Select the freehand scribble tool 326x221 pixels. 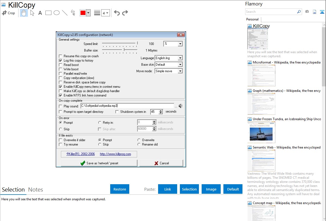click(x=73, y=13)
